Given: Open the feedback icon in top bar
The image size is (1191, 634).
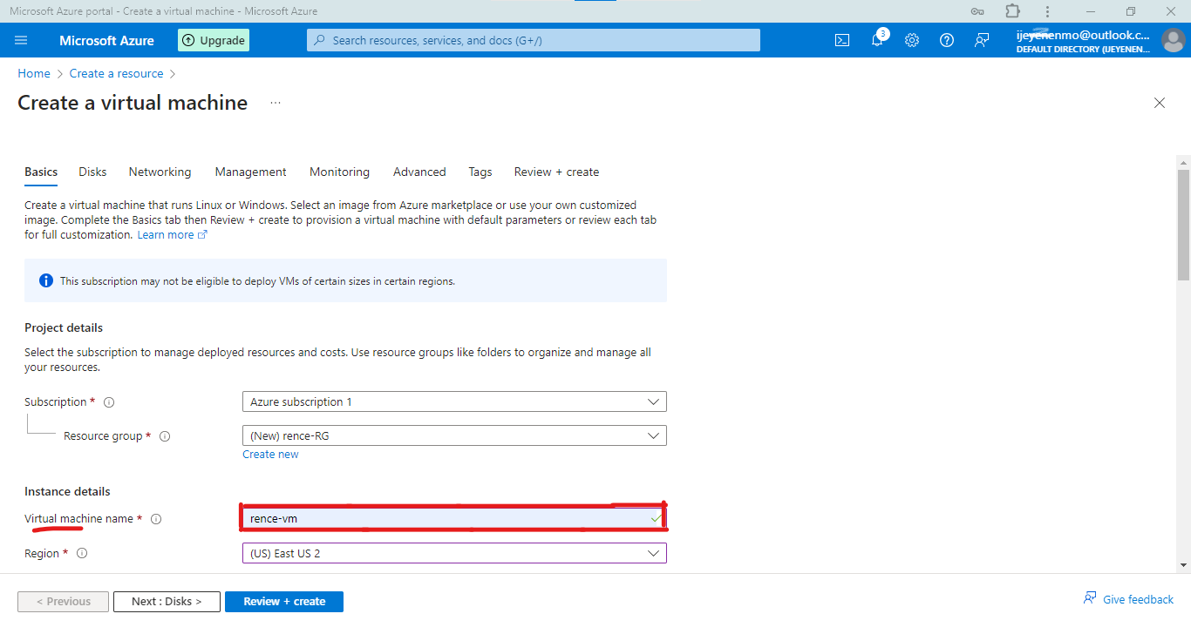Looking at the screenshot, I should (x=982, y=40).
